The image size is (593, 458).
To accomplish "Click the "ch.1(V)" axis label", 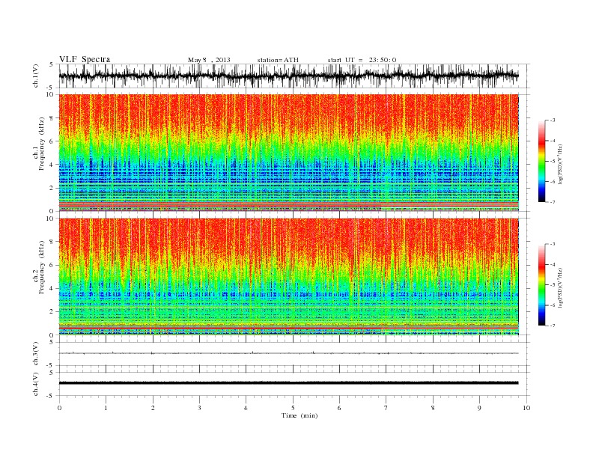I will 36,76.
